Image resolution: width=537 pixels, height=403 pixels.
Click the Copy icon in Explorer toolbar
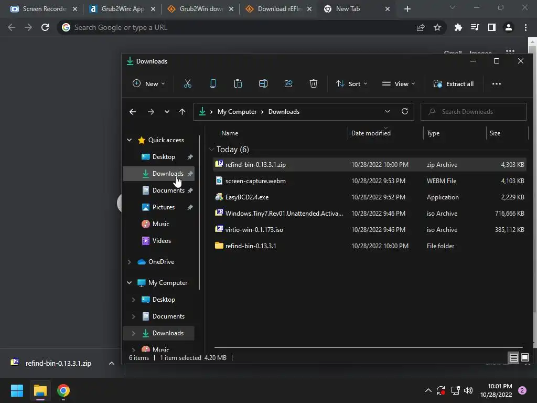[213, 83]
